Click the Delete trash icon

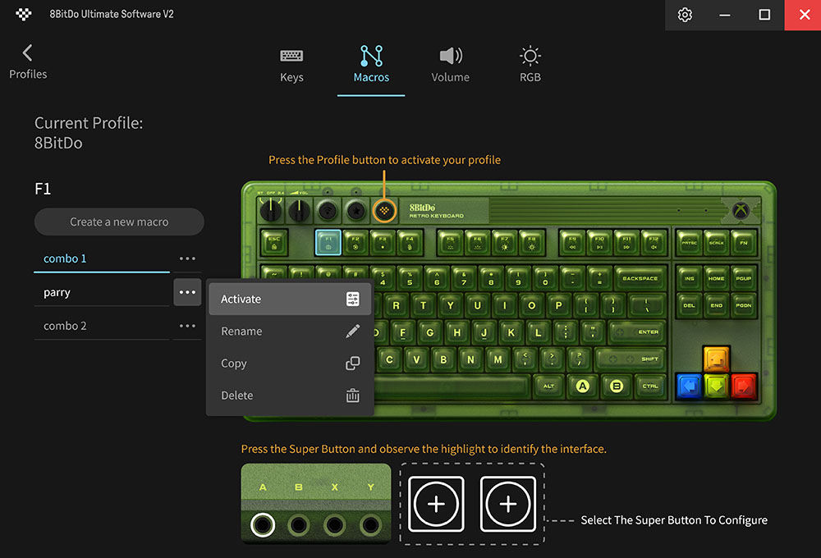tap(353, 396)
